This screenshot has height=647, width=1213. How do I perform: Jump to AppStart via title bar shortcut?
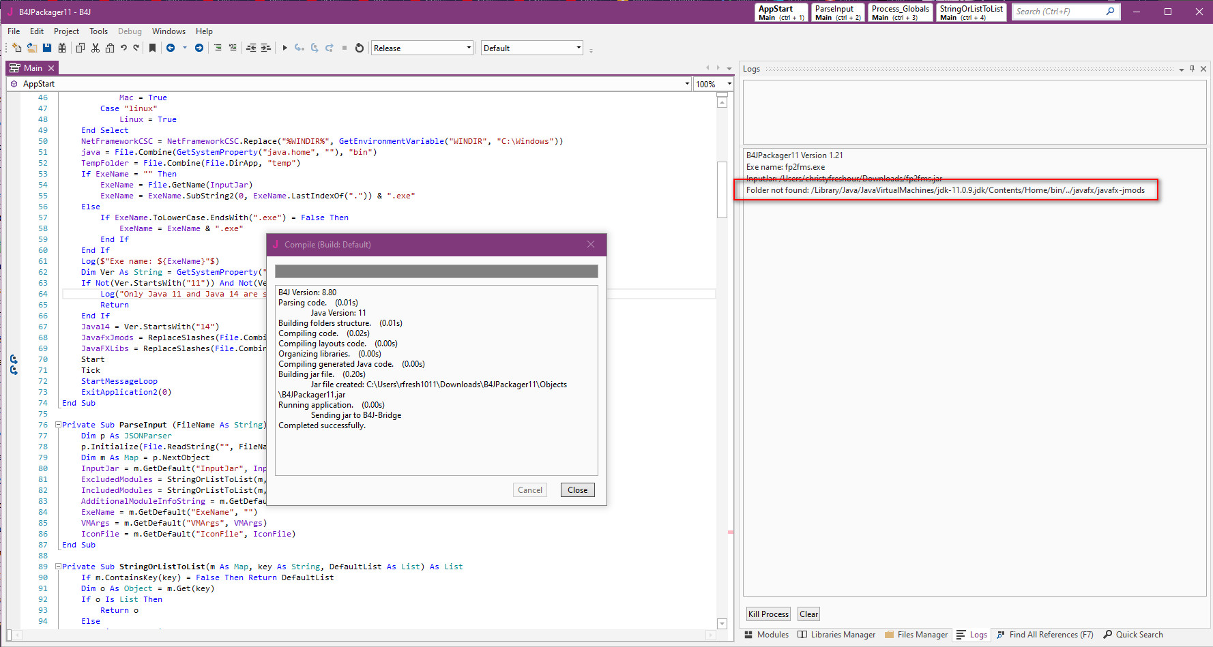coord(781,13)
